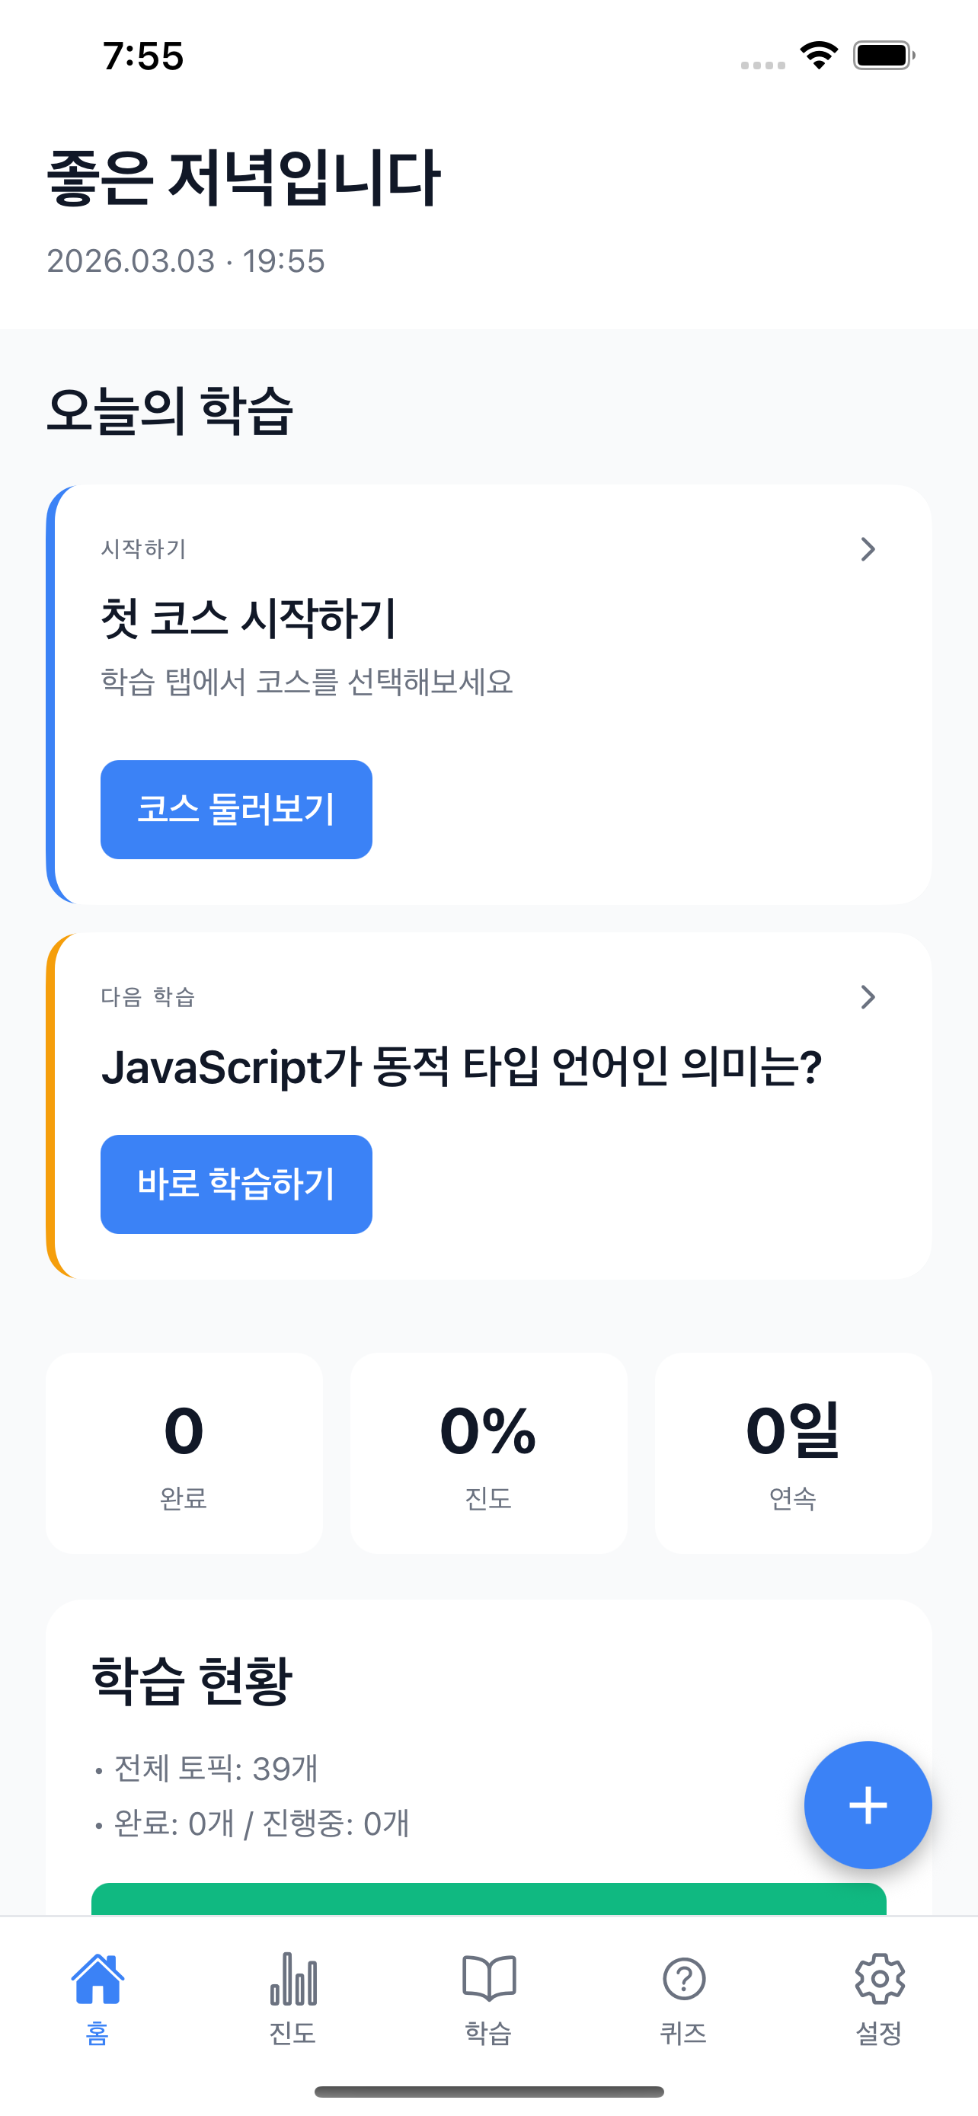Expand chevron on 다음 학습 card
Viewport: 978px width, 2116px height.
(867, 996)
